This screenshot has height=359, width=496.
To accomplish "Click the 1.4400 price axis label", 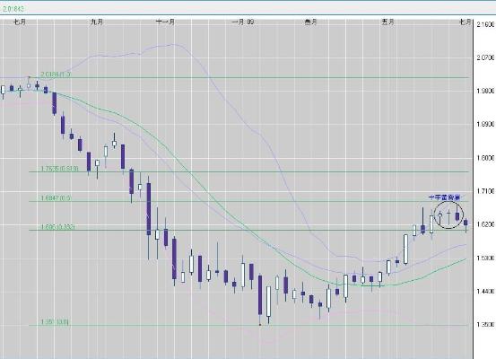I will coord(485,291).
